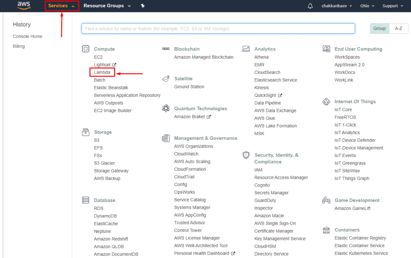
Task: Collapse the Services dropdown menu
Action: tap(61, 6)
